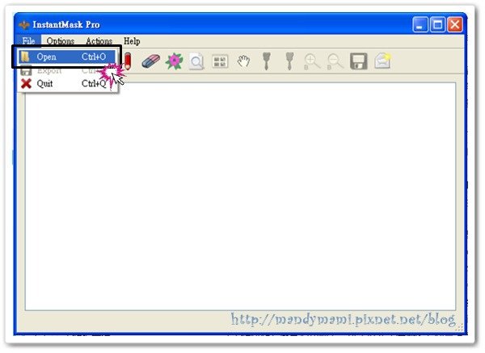The width and height of the screenshot is (485, 353).
Task: Click the pink flower icon in toolbar
Action: (174, 61)
